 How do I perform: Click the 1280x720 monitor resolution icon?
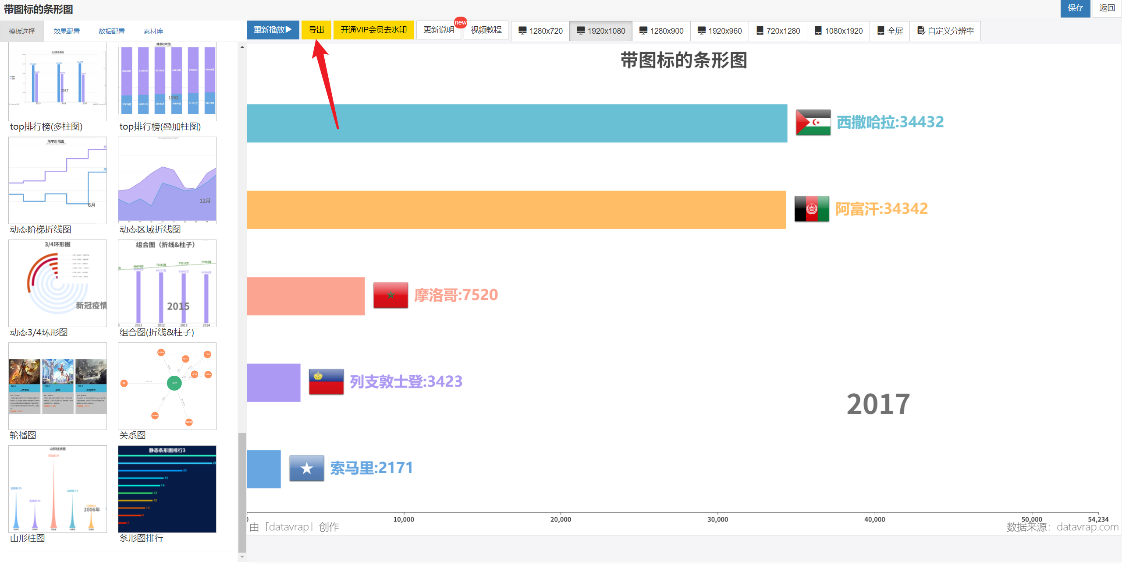[x=522, y=31]
